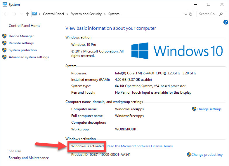The width and height of the screenshot is (229, 166).
Task: Click shield icon beside System protection
Action: pyautogui.click(x=5, y=50)
